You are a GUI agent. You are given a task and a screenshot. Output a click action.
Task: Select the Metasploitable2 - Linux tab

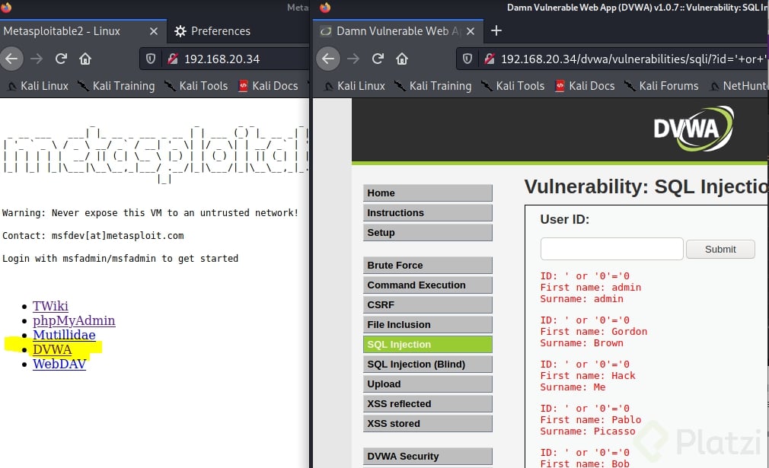pyautogui.click(x=82, y=31)
